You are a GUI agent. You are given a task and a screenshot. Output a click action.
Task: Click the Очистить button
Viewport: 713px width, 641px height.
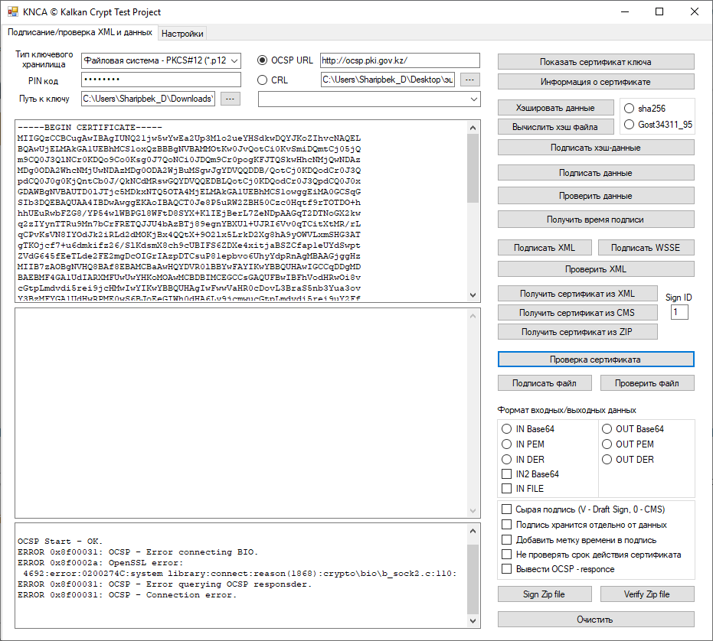click(595, 620)
